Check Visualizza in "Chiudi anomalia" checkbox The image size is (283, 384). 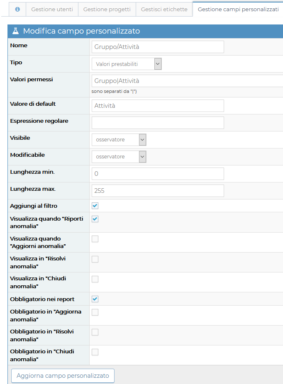coord(95,279)
